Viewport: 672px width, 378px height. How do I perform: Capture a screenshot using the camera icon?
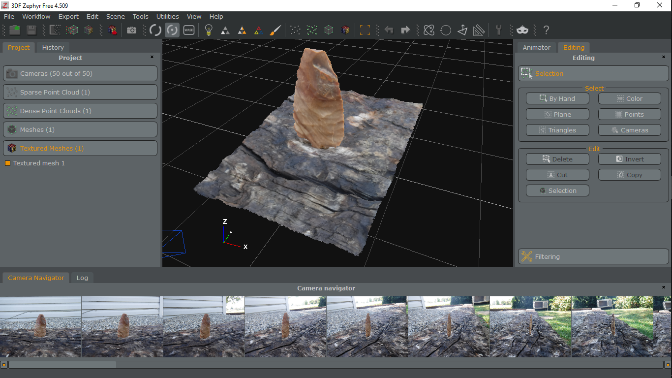point(131,30)
